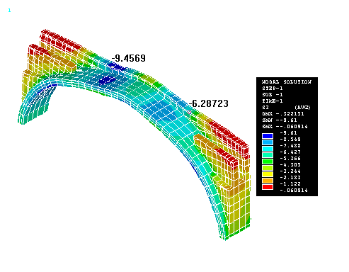Viewport: 349px width, 272px height.
Task: Click the window number 1 in the corner
Action: tap(9, 11)
